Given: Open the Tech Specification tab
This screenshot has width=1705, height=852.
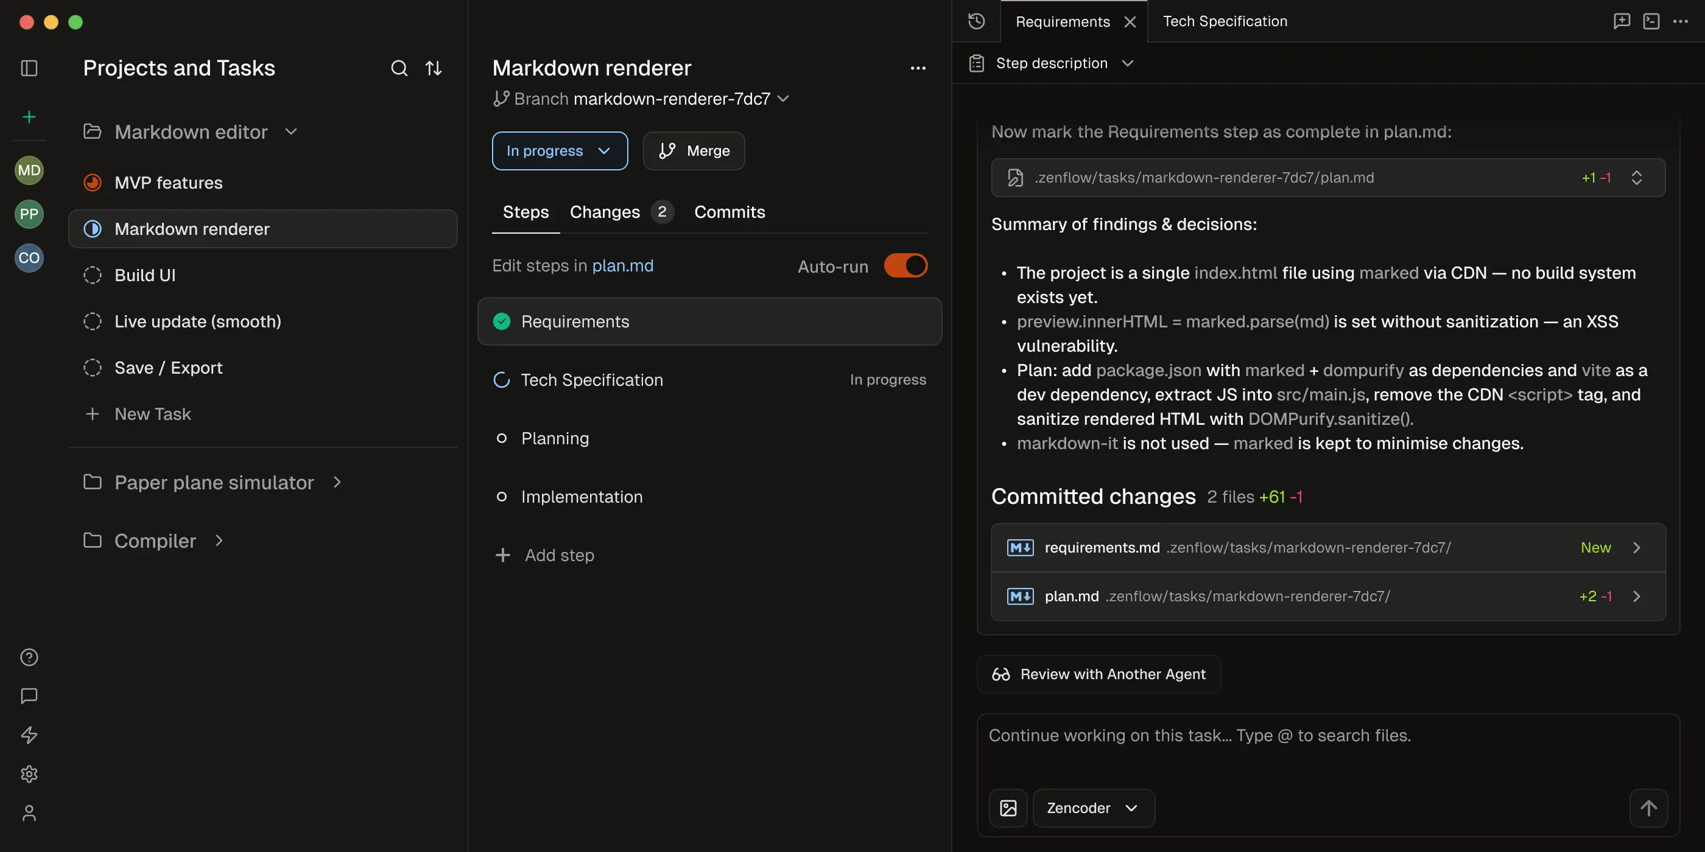Looking at the screenshot, I should point(1225,21).
